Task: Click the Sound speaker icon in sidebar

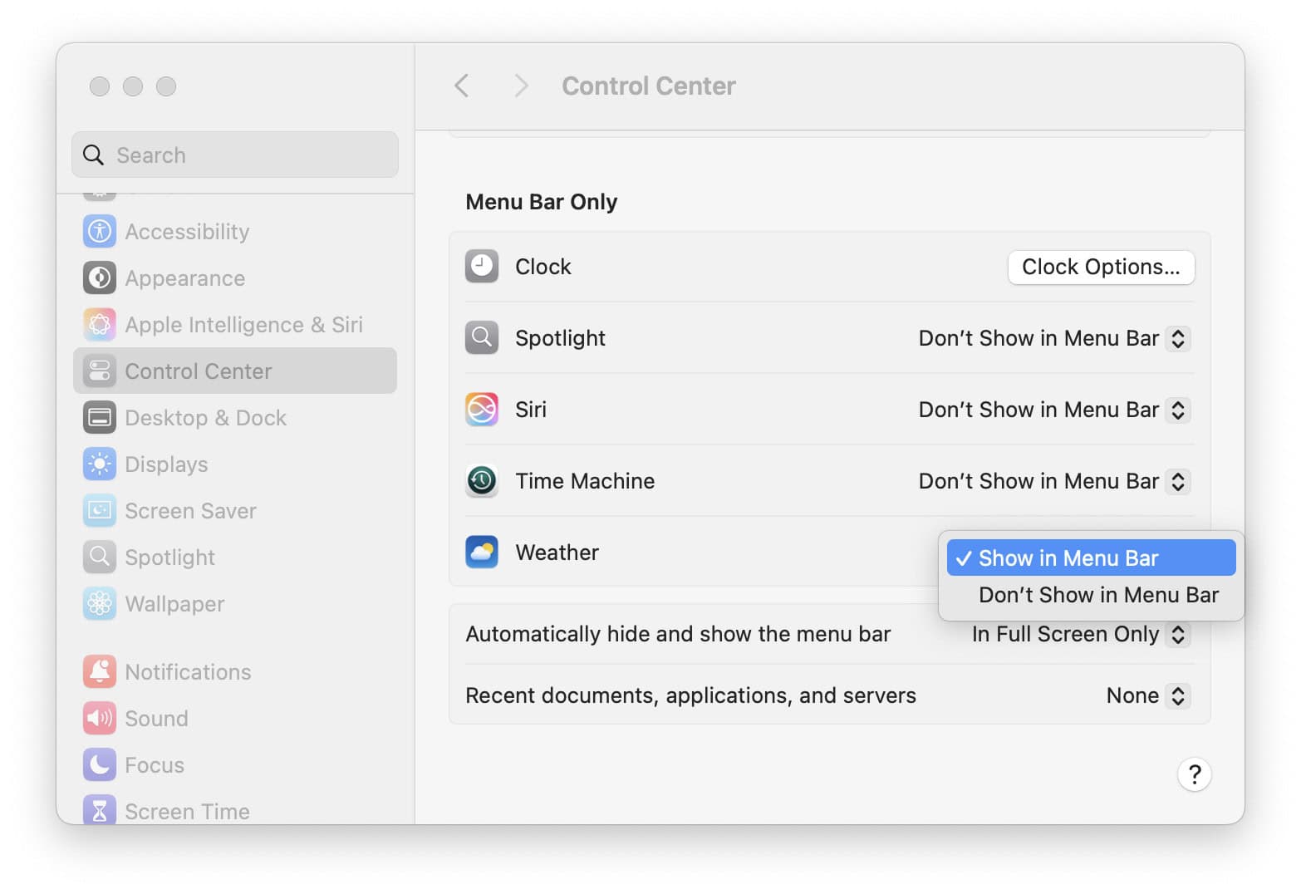Action: coord(99,719)
